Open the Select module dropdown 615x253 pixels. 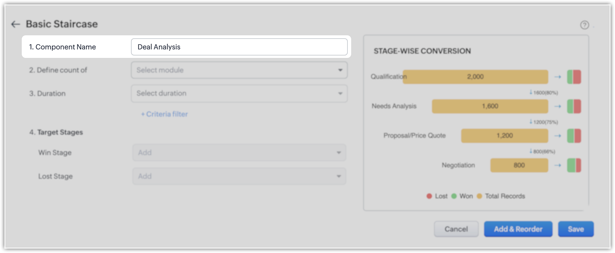coord(239,70)
